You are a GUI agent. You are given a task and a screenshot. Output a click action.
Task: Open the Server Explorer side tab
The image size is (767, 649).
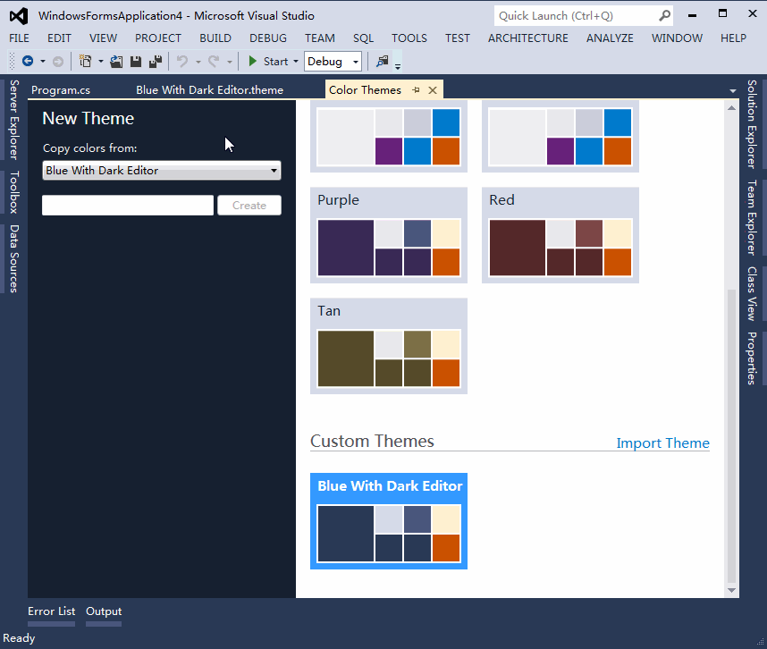coord(13,120)
